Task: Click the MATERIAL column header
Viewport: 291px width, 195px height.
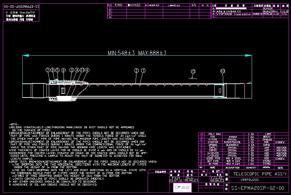Action: click(266, 168)
